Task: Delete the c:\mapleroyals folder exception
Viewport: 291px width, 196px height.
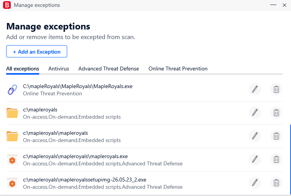Action: 276,113
